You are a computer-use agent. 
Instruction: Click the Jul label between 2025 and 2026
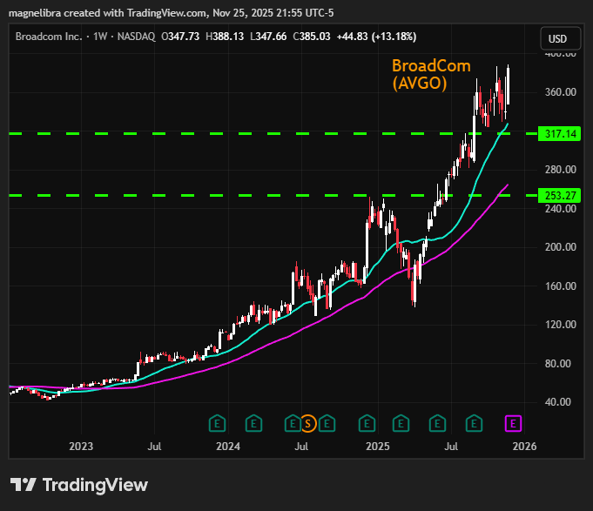(x=451, y=447)
